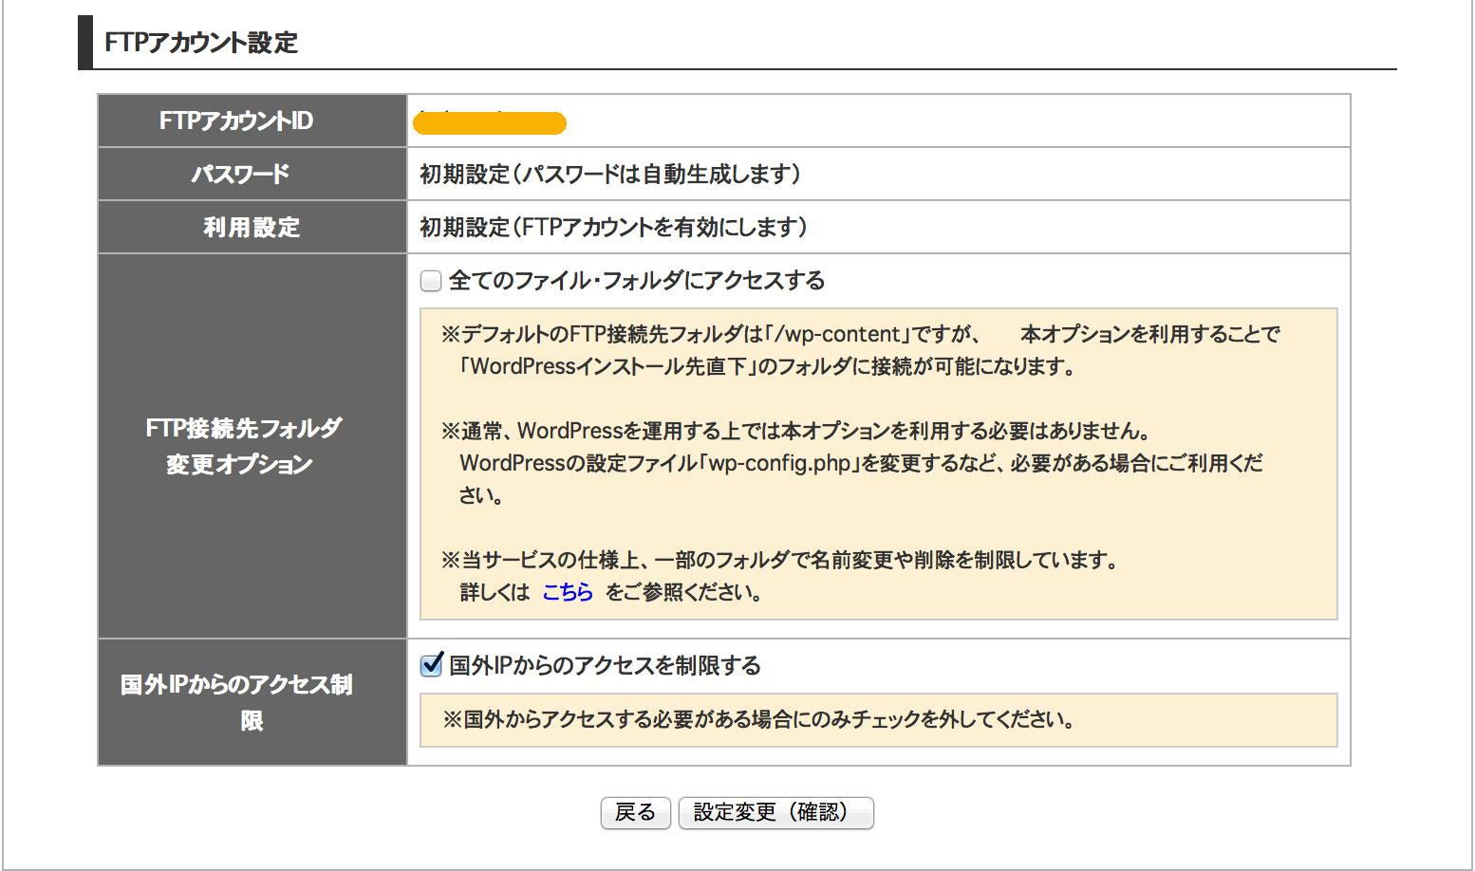The height and width of the screenshot is (871, 1475).
Task: Enable the 全てのファイル・フォルダにアクセスする checkbox
Action: 431,281
